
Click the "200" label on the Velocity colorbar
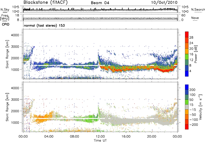point(192,90)
